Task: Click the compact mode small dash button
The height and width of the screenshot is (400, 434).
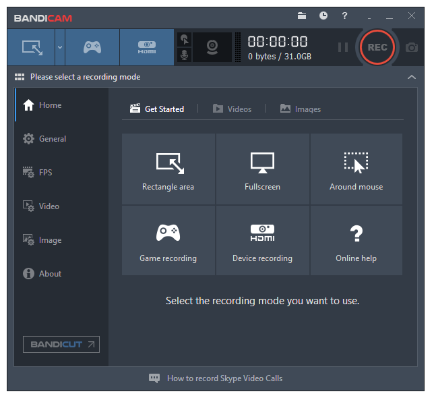Action: [369, 19]
